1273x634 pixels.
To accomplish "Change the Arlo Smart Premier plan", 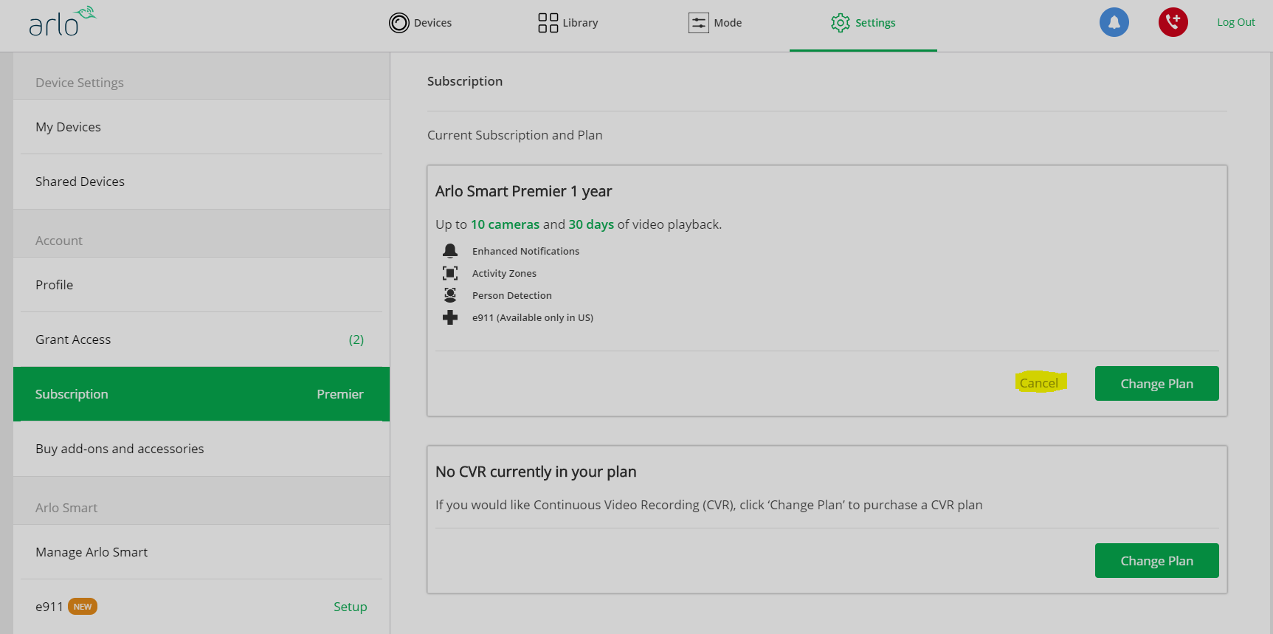I will click(x=1156, y=384).
